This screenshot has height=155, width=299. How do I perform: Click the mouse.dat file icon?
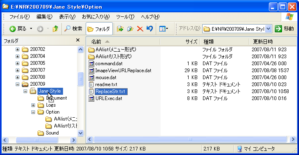91,77
